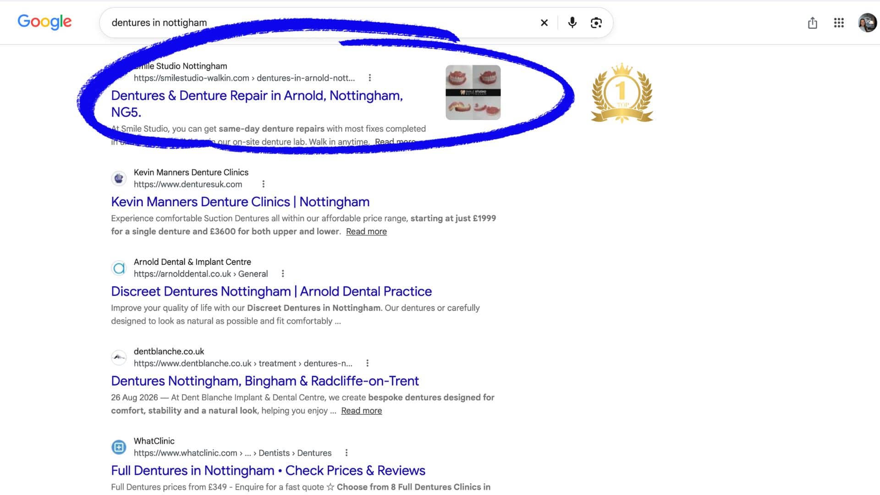Screen dimensions: 880x495
Task: Click the www.dentblanche.co.uk breadcrumb URL
Action: [x=243, y=363]
